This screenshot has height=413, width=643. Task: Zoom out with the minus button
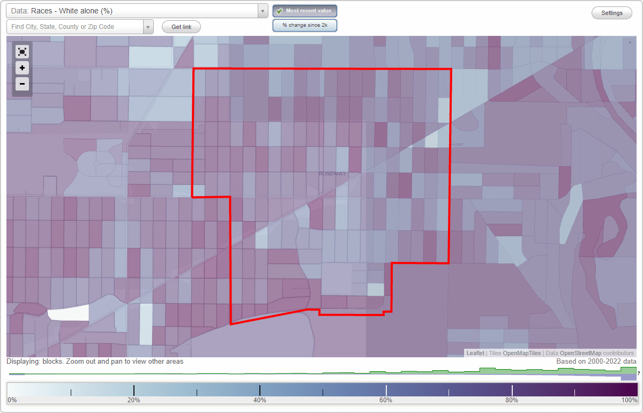click(x=22, y=84)
